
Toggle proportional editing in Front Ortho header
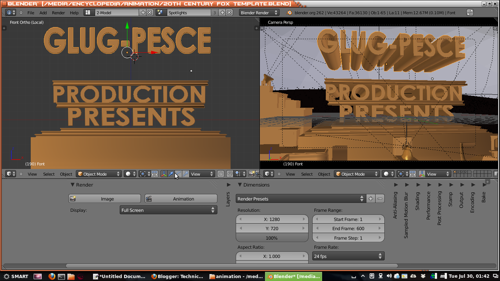(x=221, y=174)
